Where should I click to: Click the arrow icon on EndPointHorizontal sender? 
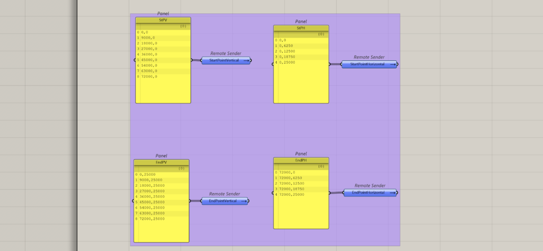(392, 193)
